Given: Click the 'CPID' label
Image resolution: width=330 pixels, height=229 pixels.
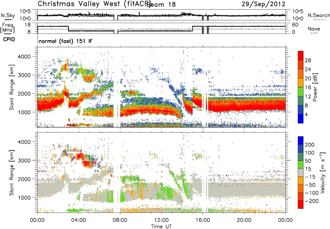Looking at the screenshot, I should (9, 39).
